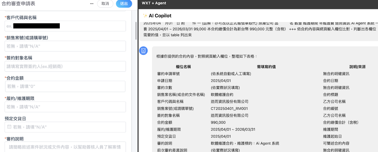Click the 需填寫的值 column header
This screenshot has height=152, width=378.
tap(267, 67)
